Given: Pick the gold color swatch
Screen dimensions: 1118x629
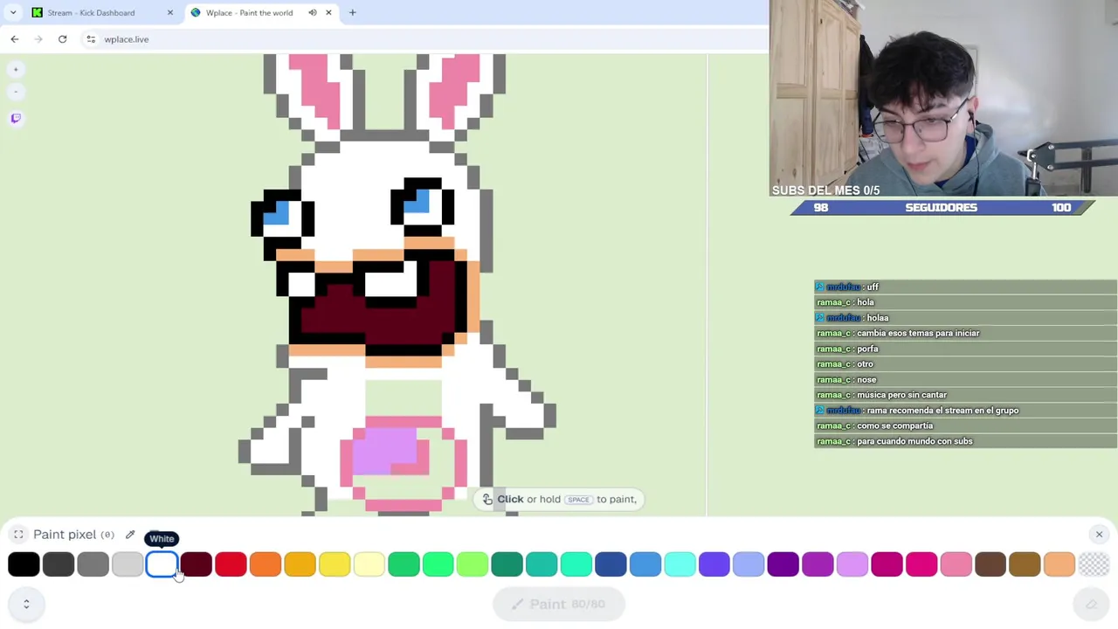Looking at the screenshot, I should pos(300,564).
